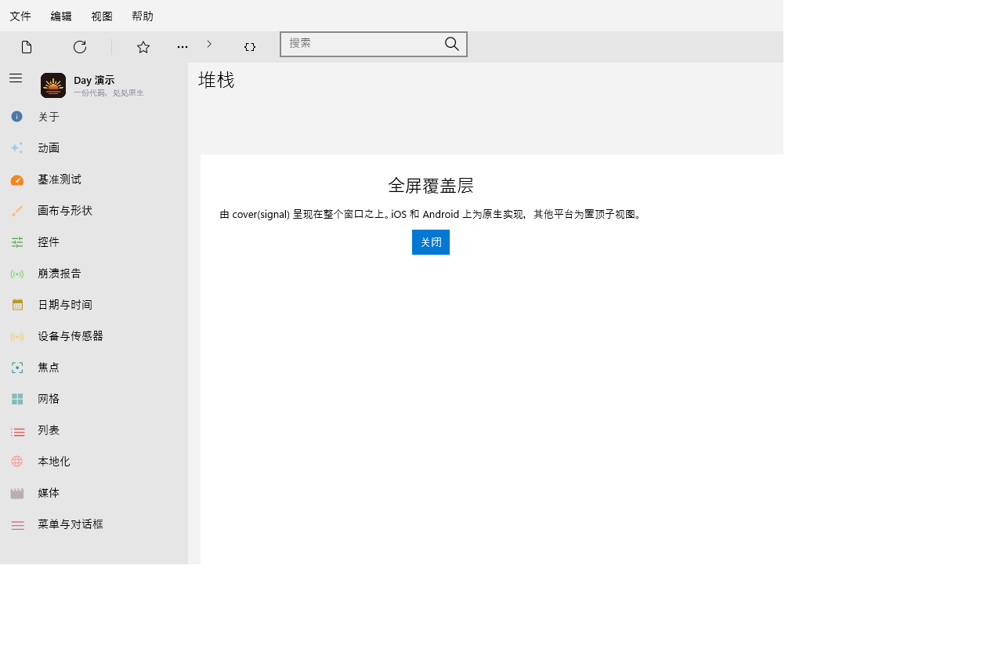Click the 基准测试 gauge icon

coord(16,179)
